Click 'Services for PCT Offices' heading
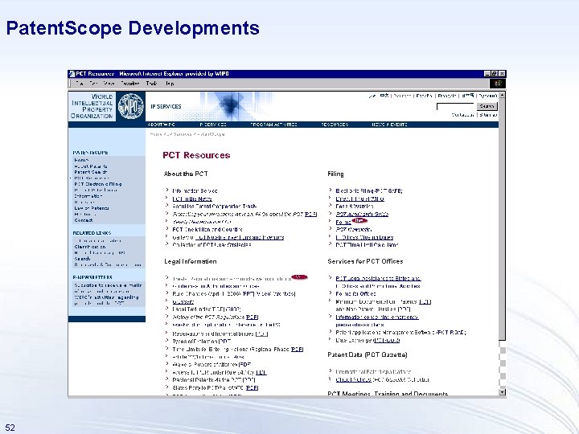The image size is (579, 434). [365, 261]
